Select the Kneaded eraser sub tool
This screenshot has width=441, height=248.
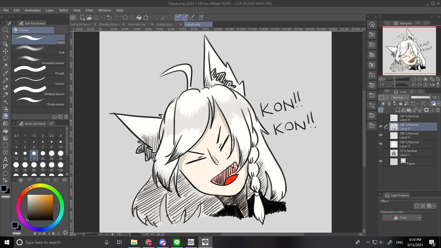tap(38, 60)
